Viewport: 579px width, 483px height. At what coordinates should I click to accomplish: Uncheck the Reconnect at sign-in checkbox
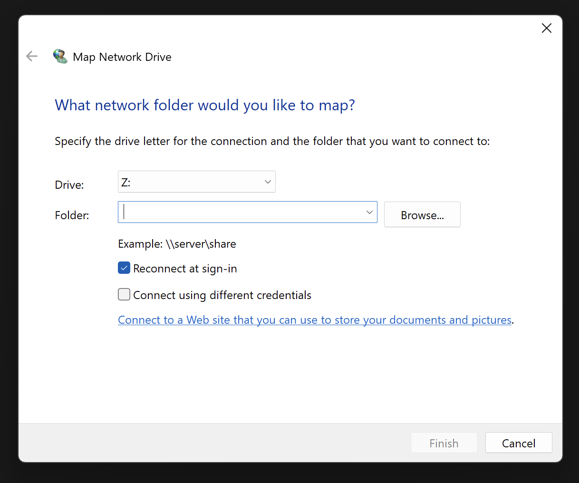click(x=124, y=268)
